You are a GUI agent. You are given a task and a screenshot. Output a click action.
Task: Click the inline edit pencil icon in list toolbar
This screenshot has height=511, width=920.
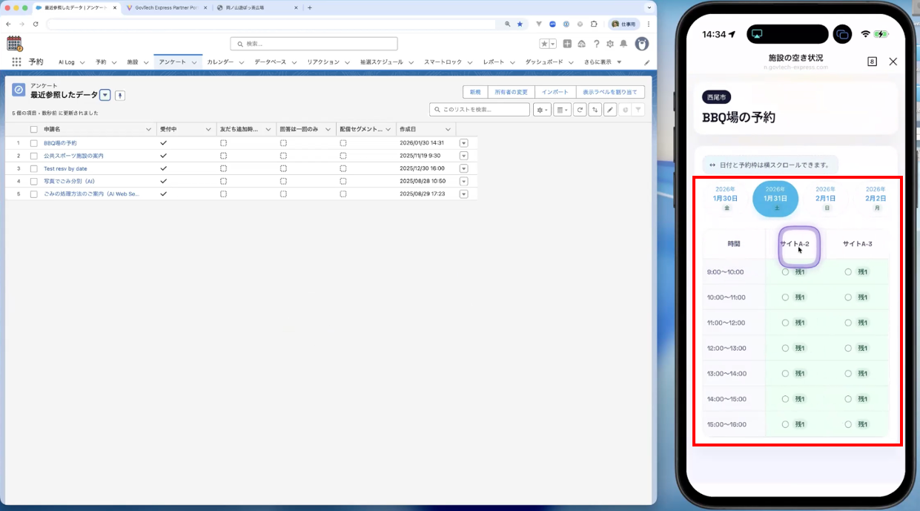click(x=610, y=110)
